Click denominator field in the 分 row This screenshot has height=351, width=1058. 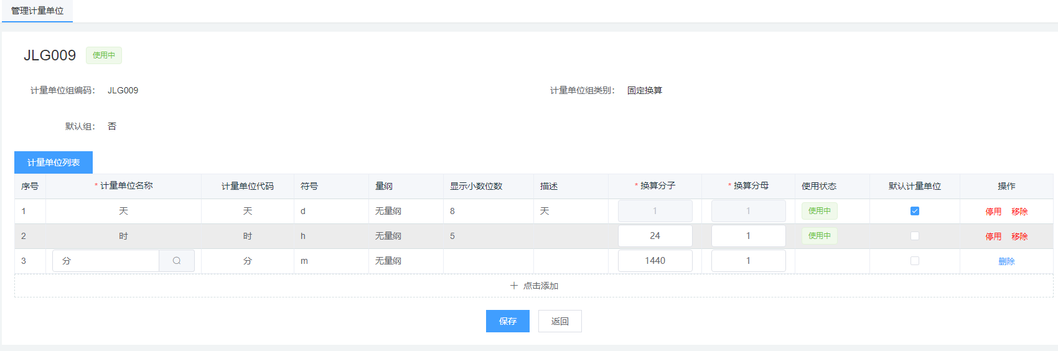[x=748, y=261]
